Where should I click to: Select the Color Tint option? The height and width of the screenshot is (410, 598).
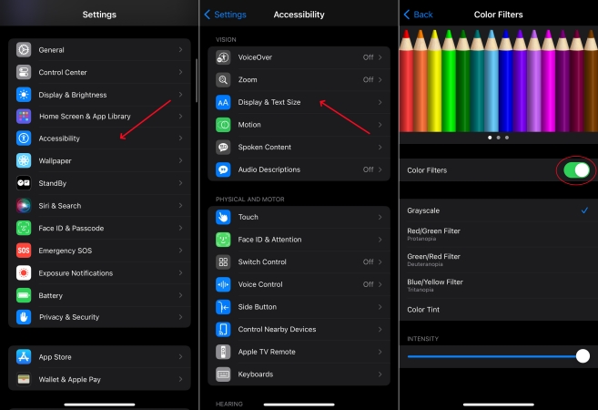[499, 310]
